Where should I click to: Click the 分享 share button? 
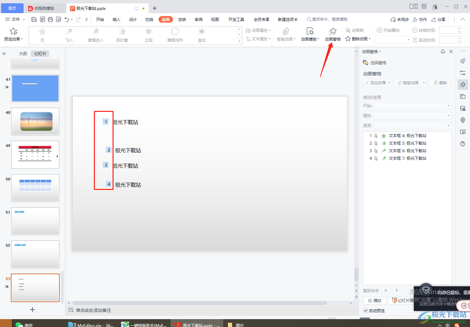pos(438,19)
